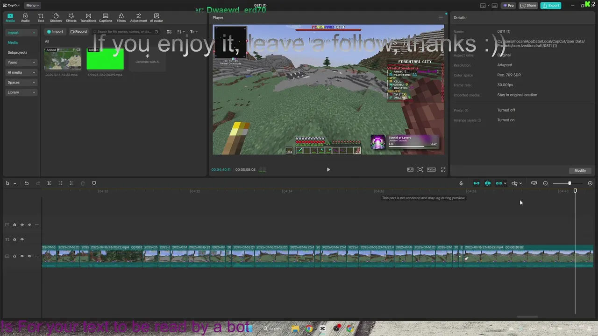Zoom in the timeline
Screen dimensions: 598x336
tap(590, 183)
